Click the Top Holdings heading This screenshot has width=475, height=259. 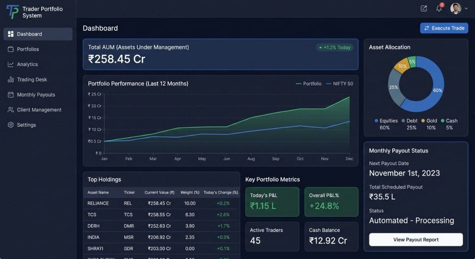[x=104, y=180]
